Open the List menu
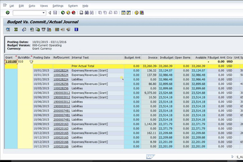The height and width of the screenshot is (162, 243). point(12,6)
